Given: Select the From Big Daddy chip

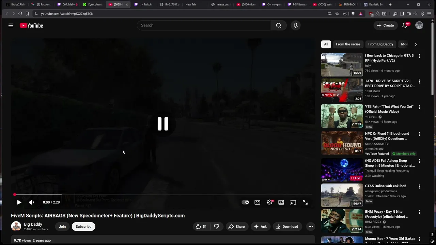Looking at the screenshot, I should 380,44.
